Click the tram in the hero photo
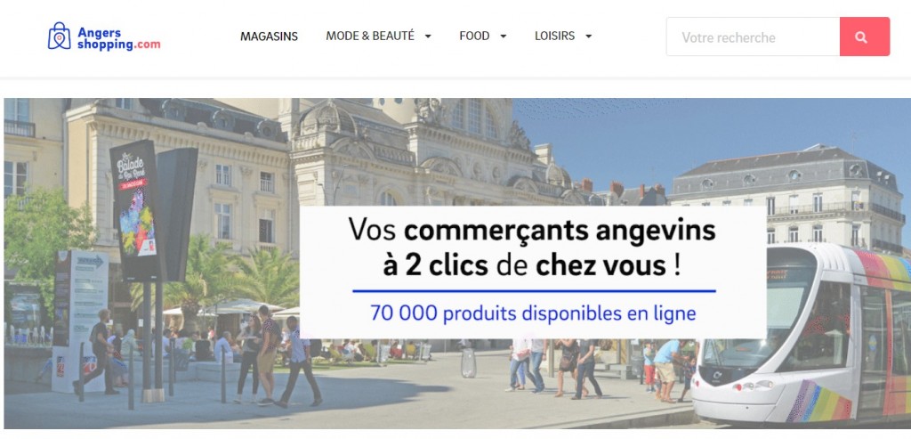 click(802, 334)
